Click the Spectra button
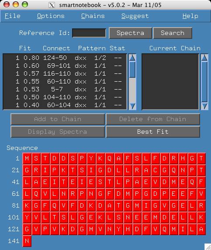Image resolution: width=211 pixels, height=250 pixels. click(x=130, y=33)
